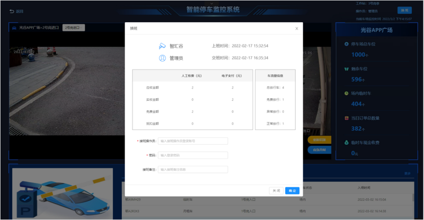Click the 折扣金额 row label
This screenshot has width=424, height=220.
click(x=153, y=124)
